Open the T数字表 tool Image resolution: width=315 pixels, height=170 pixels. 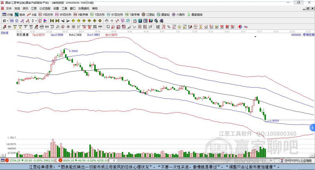(x=132, y=15)
